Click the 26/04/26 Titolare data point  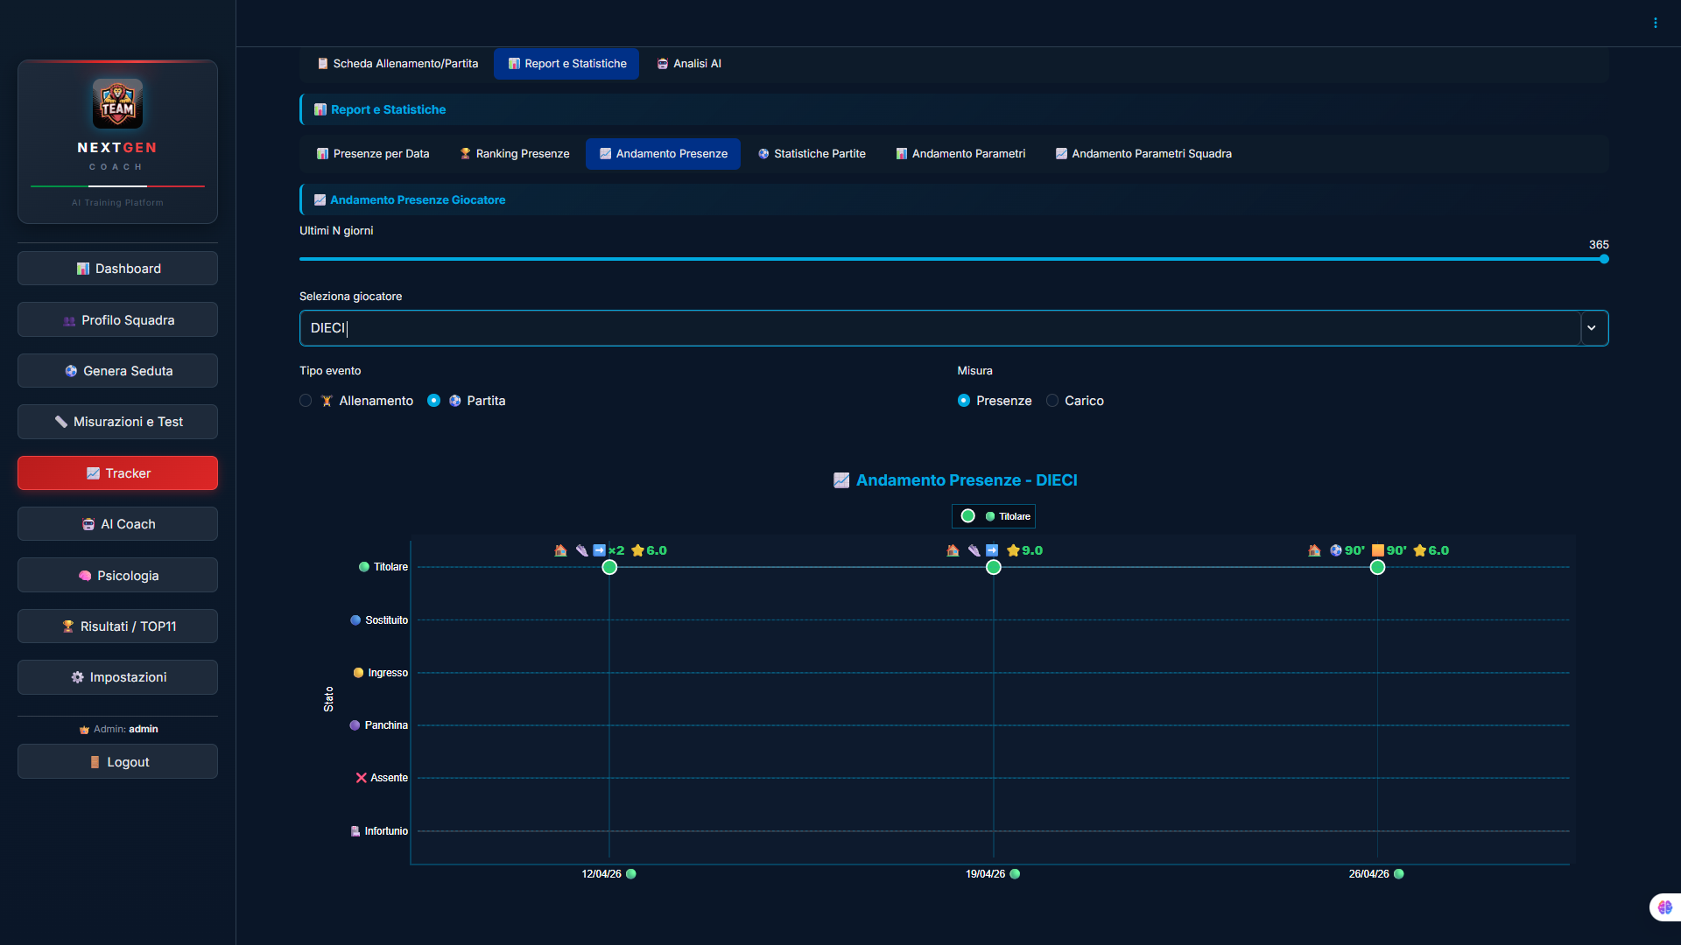click(x=1377, y=567)
